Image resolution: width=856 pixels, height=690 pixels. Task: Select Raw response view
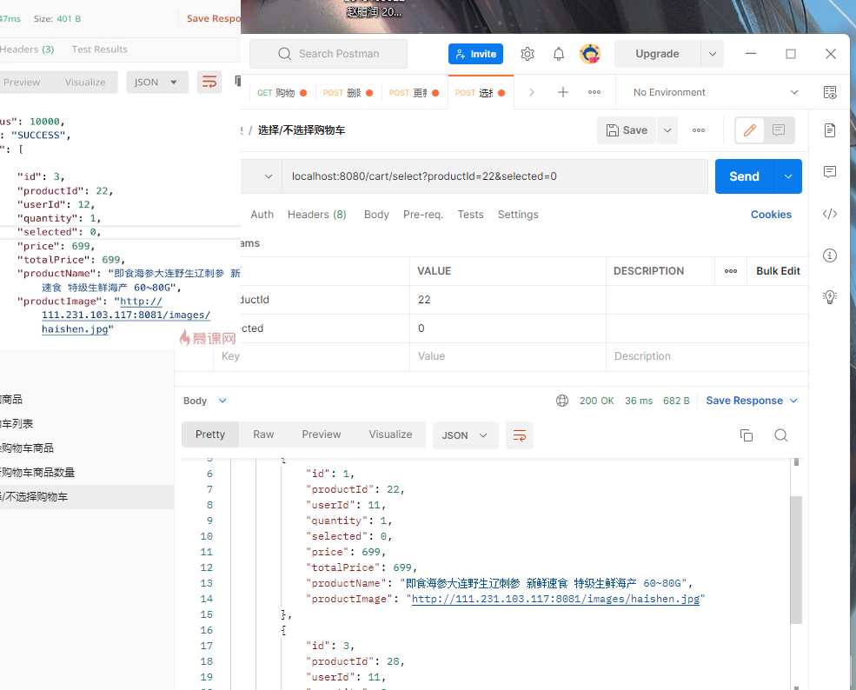click(x=263, y=435)
